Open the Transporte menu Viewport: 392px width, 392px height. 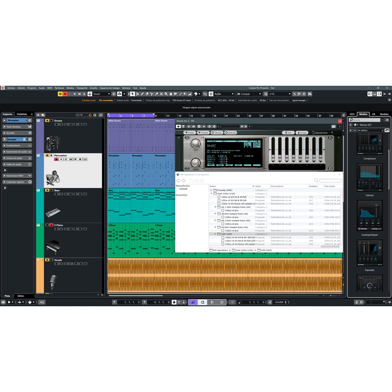pos(82,88)
